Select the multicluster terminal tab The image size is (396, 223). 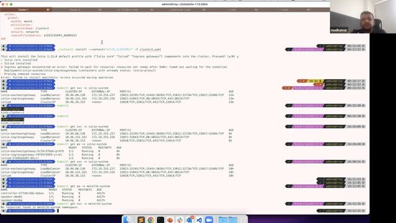pos(182,10)
